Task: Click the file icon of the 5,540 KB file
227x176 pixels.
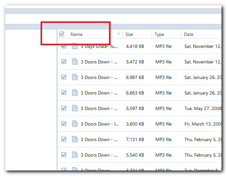Action: click(75, 155)
